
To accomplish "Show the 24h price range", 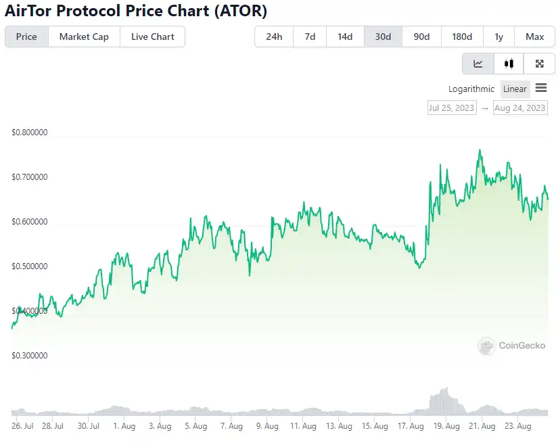I will coord(274,37).
